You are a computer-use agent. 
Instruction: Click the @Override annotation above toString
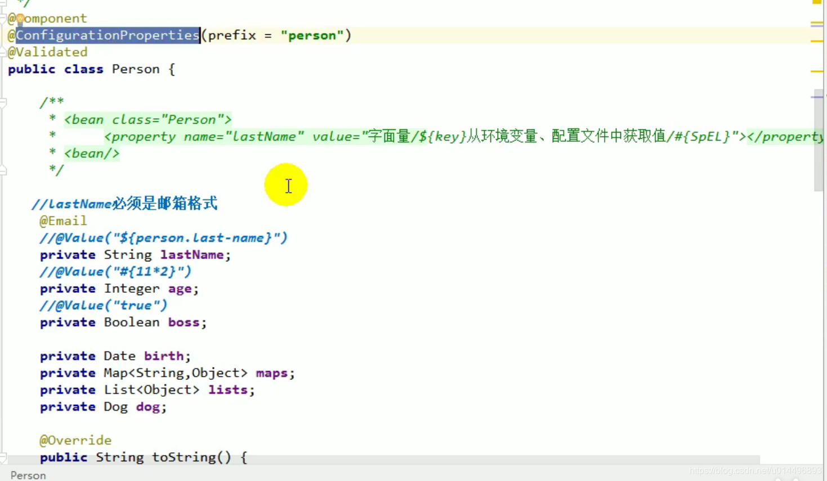pyautogui.click(x=75, y=440)
